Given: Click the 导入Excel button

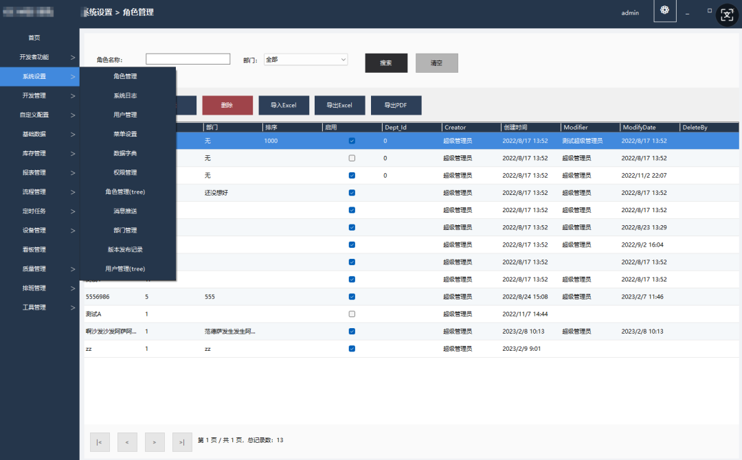Looking at the screenshot, I should coord(284,105).
